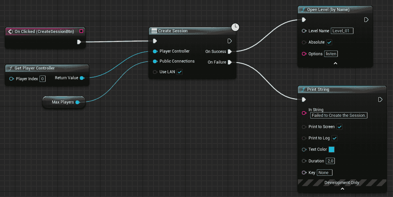The image size is (393, 197).
Task: Click the Player Index value field
Action: click(42, 79)
